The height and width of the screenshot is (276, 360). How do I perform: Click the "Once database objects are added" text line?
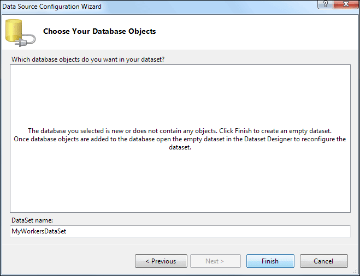click(180, 139)
